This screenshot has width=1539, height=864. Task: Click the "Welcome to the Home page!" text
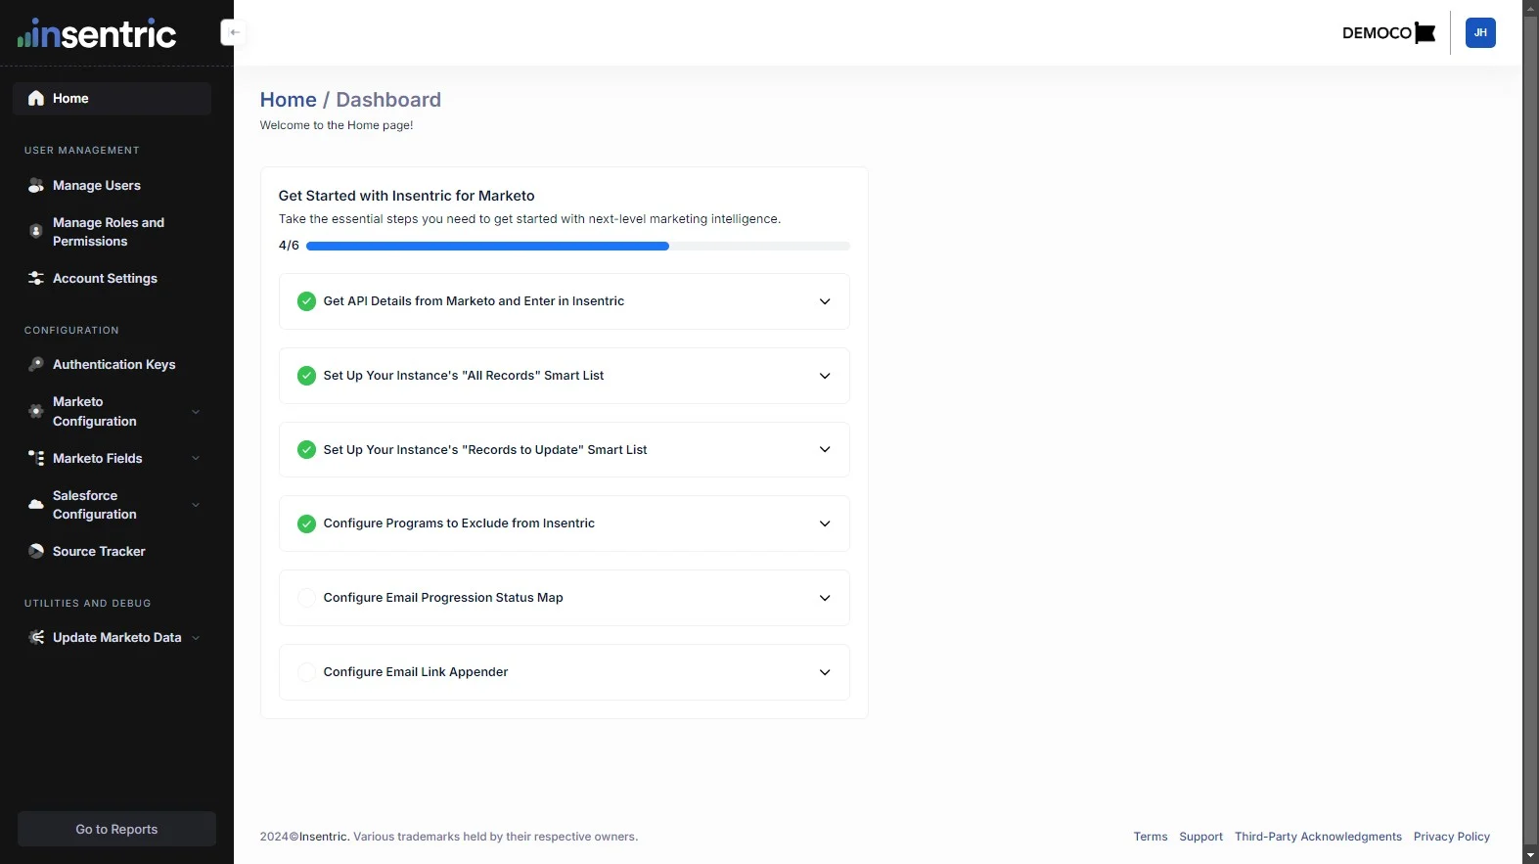(337, 125)
